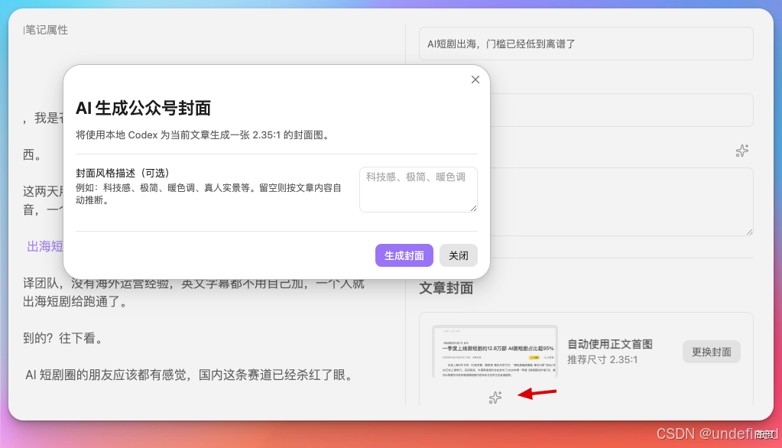
Task: Click the line 到的？往下看。
Action: click(64, 338)
